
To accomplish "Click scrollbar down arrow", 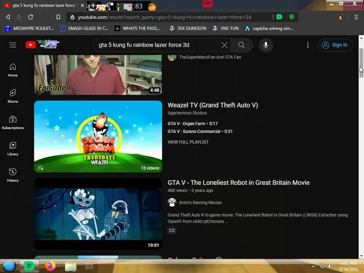I will [361, 256].
